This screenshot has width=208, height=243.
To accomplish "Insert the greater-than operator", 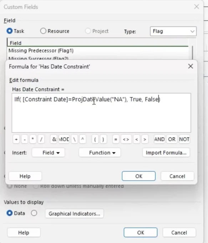I will tap(145, 139).
